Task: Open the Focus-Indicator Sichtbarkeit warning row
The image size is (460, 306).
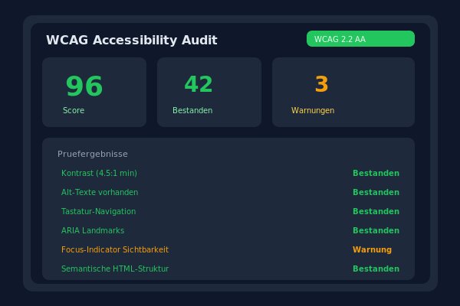Action: click(115, 249)
